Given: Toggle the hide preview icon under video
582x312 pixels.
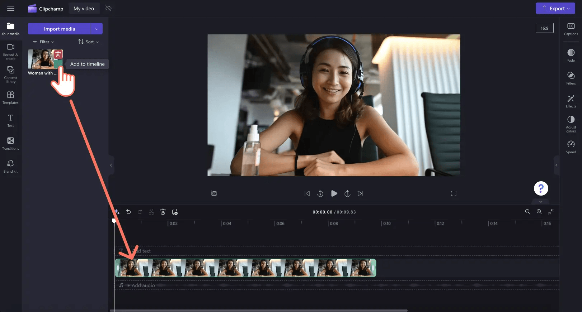Looking at the screenshot, I should tap(214, 193).
